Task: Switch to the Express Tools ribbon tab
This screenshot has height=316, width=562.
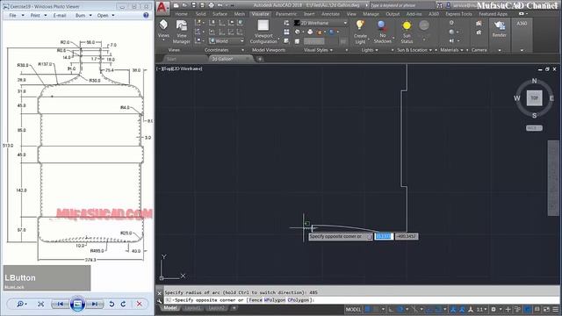Action: [458, 14]
